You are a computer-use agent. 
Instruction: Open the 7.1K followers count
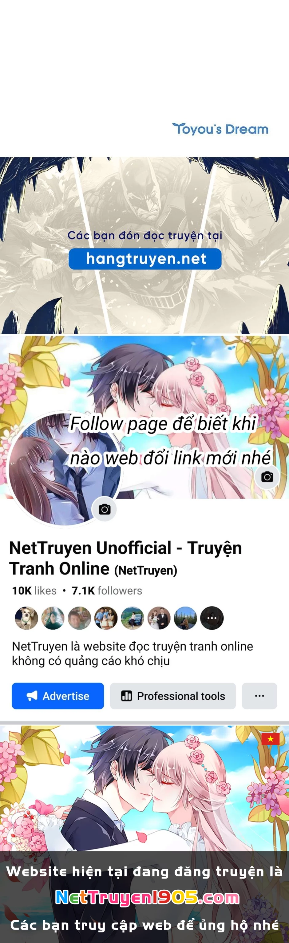(x=107, y=591)
